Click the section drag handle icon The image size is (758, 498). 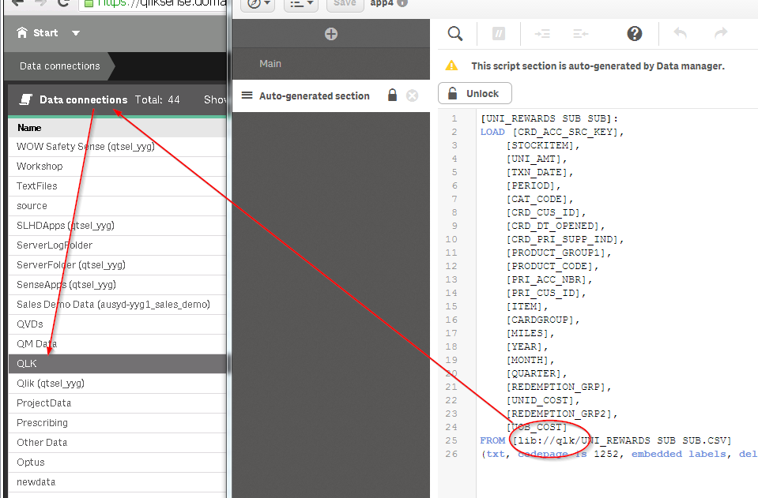coord(247,95)
